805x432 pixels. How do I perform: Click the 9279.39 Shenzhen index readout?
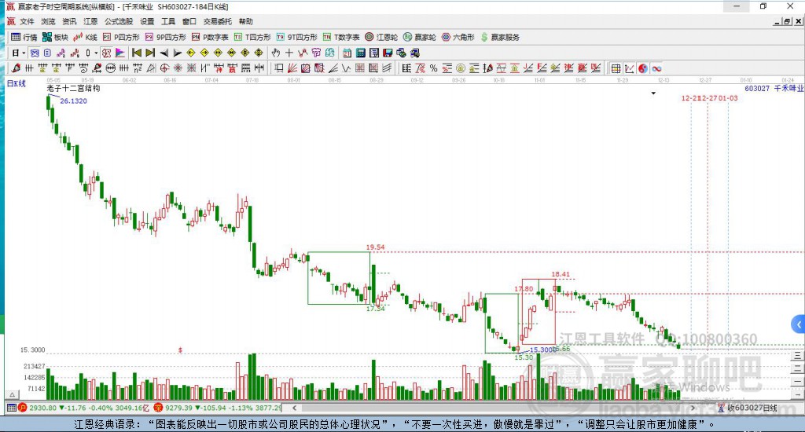180,408
